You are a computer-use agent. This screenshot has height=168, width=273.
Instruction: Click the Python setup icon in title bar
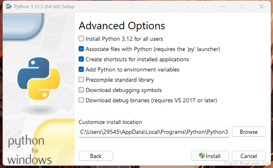coord(9,7)
